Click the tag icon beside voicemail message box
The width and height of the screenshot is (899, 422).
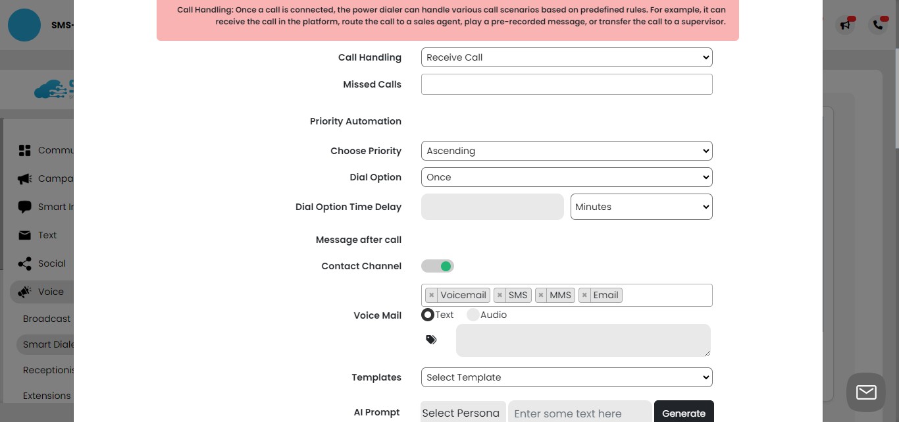tap(431, 339)
